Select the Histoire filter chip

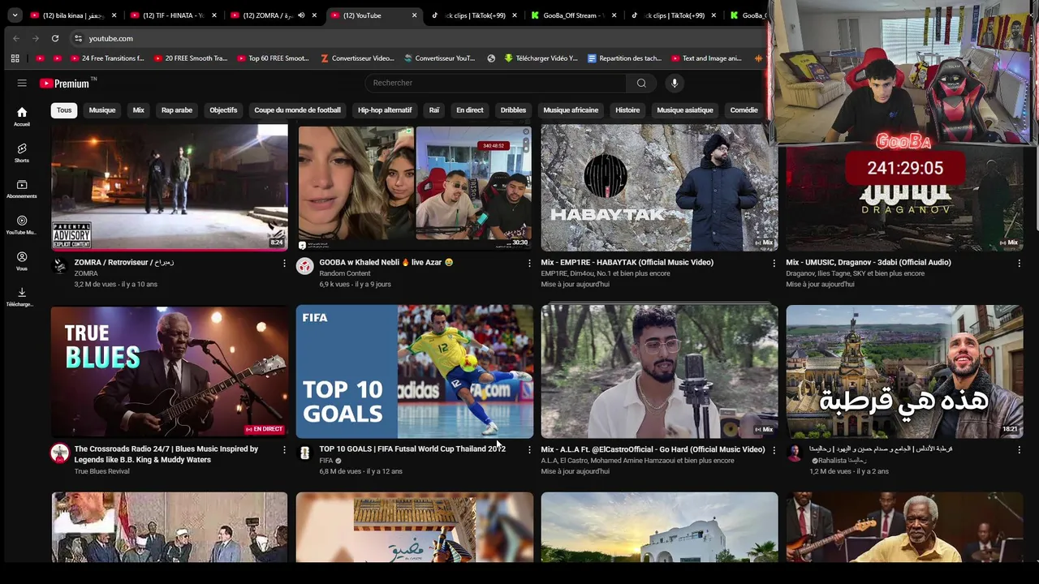tap(627, 110)
